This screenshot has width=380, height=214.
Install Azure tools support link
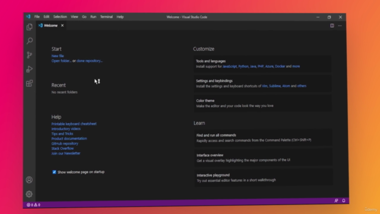(x=269, y=66)
